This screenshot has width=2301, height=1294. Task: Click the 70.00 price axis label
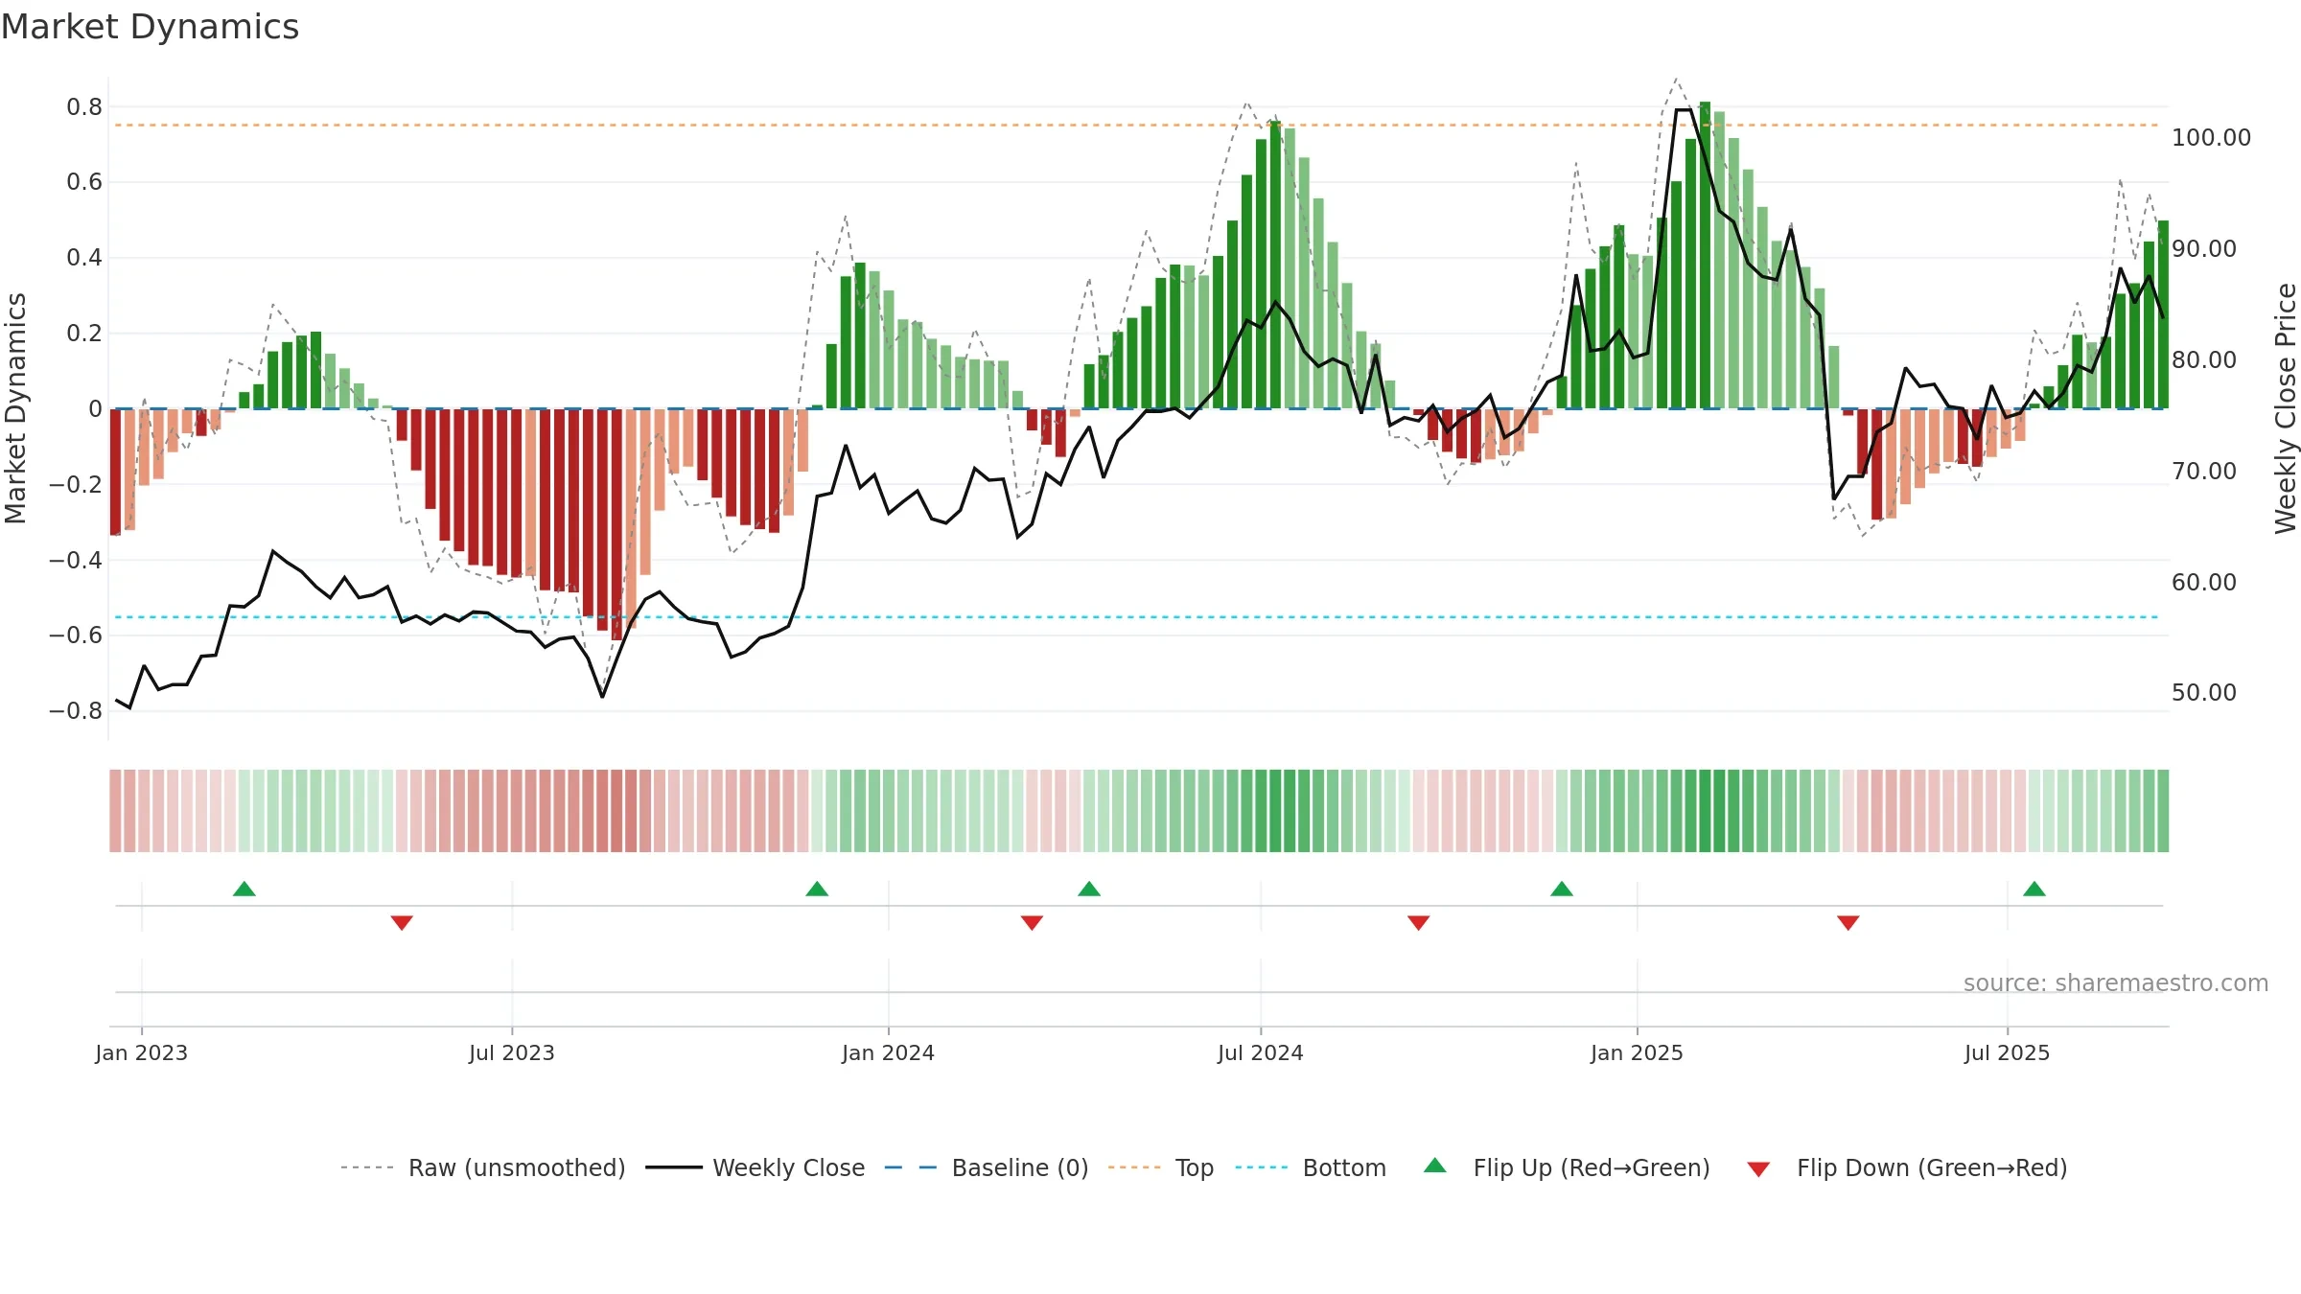[x=2204, y=471]
